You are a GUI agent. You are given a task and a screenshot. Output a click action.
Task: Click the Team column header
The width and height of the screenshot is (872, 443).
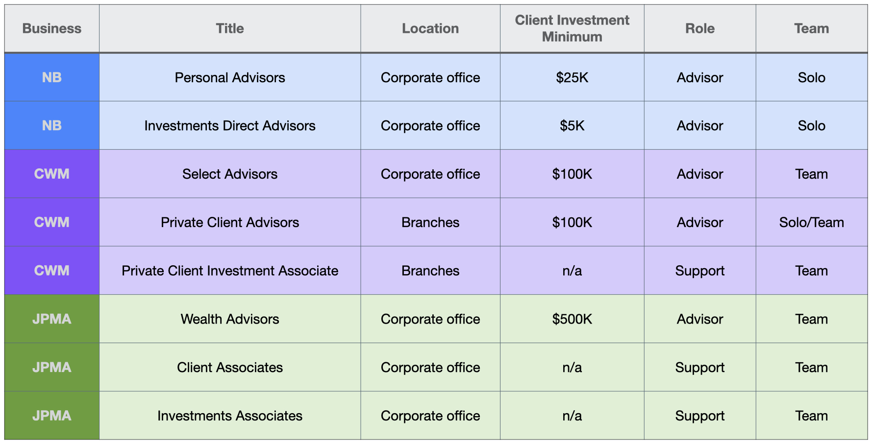coord(812,28)
